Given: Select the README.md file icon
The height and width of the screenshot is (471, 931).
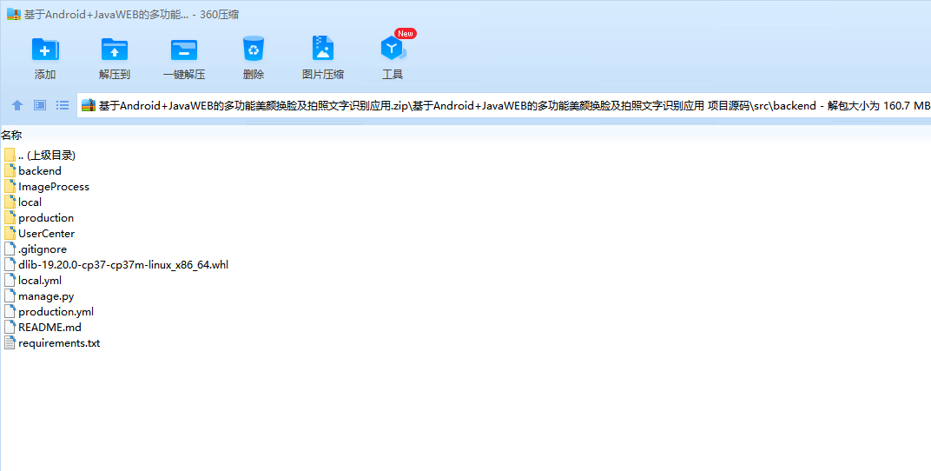Looking at the screenshot, I should click(10, 327).
